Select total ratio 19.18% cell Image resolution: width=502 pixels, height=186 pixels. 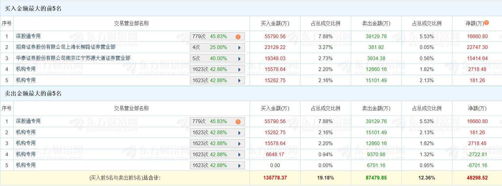pyautogui.click(x=326, y=178)
